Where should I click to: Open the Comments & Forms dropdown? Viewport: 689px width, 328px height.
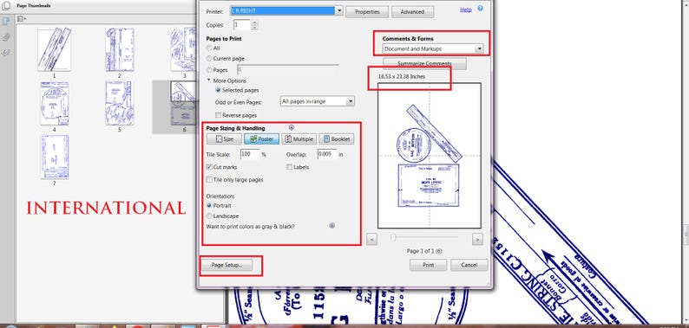coord(433,48)
